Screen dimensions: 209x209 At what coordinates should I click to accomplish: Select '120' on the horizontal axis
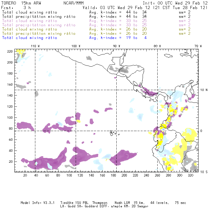[x=80, y=175]
